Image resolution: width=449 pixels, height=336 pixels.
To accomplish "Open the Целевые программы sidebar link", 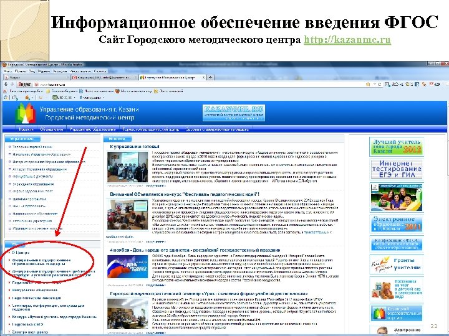I will point(29,199).
